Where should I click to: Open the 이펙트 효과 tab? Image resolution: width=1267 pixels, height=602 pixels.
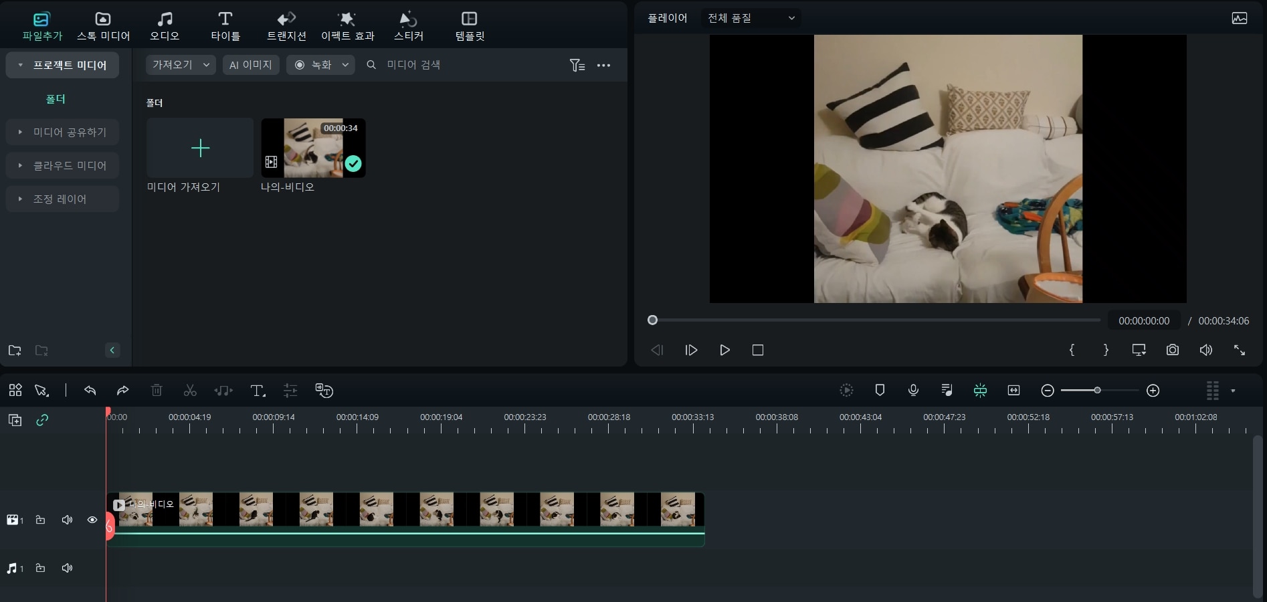pos(347,27)
